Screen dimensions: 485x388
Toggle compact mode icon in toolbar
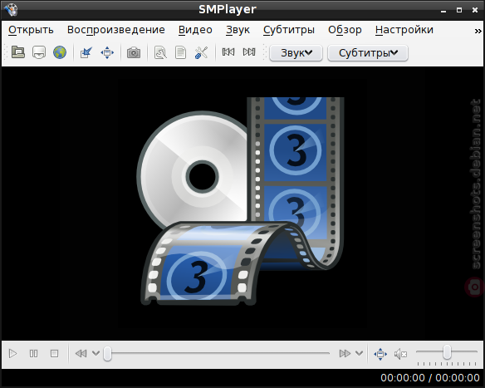[x=86, y=52]
